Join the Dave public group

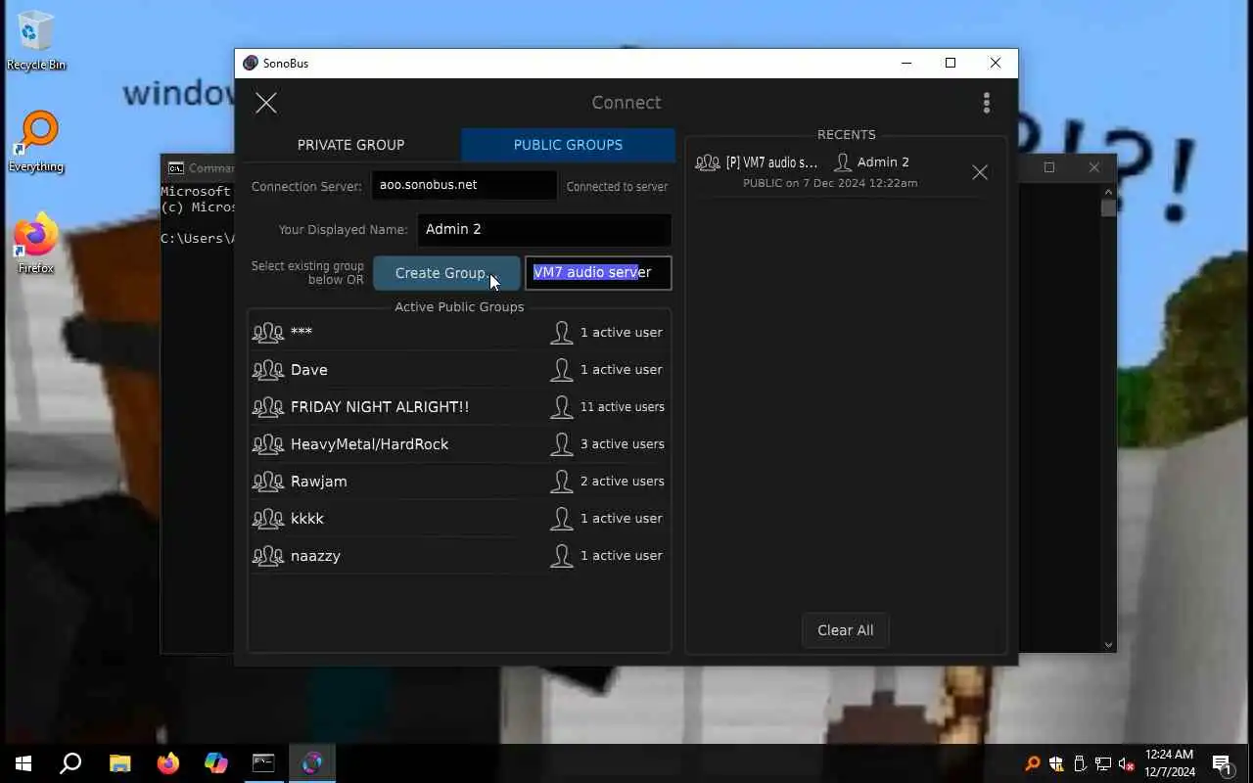459,370
